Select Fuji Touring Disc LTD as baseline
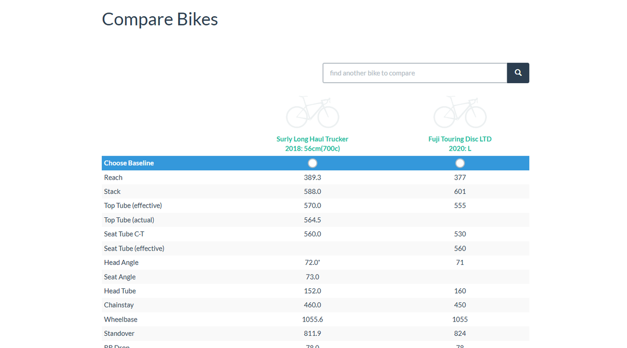This screenshot has height=348, width=627. coord(460,163)
